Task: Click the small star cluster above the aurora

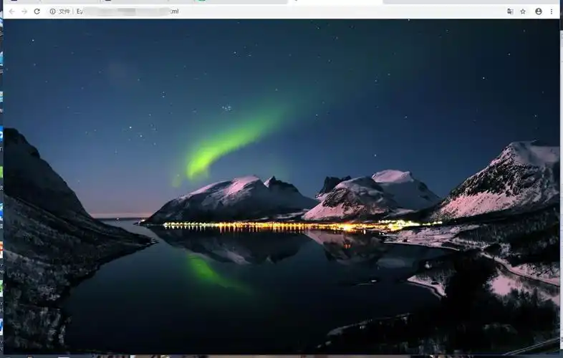Action: tap(227, 108)
